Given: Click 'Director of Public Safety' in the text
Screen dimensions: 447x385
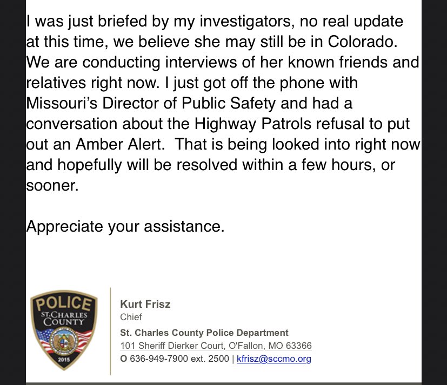Looking at the screenshot, I should click(189, 103).
